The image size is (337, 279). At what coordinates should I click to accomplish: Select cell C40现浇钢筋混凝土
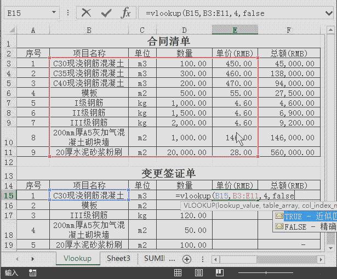click(89, 83)
